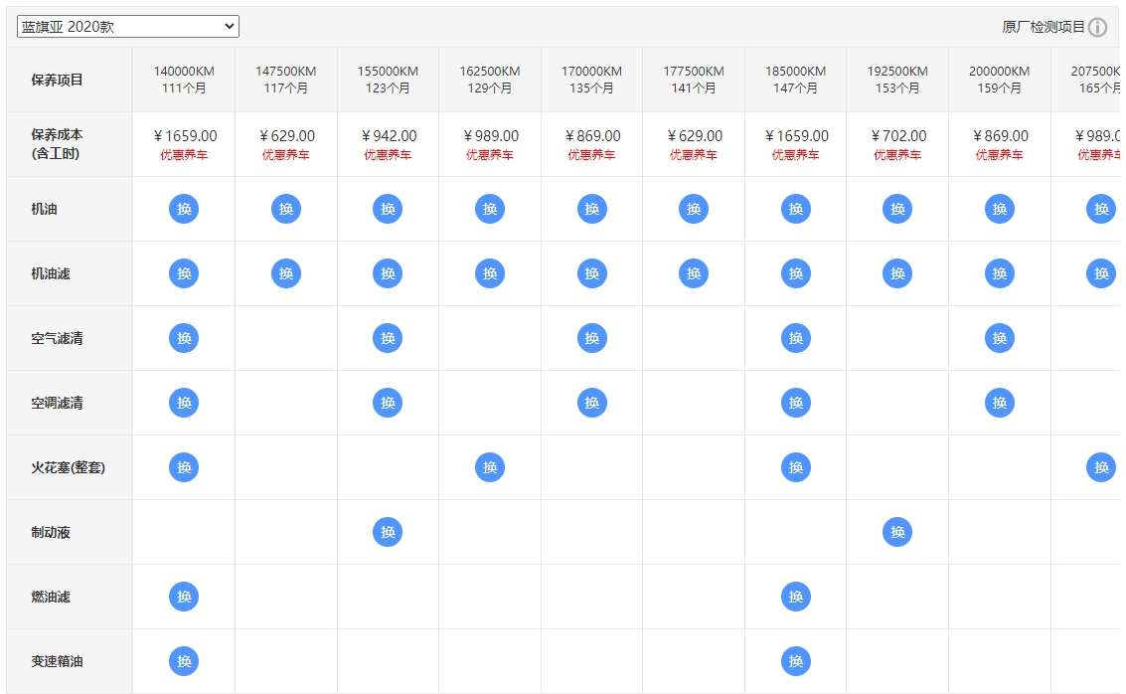
Task: Click 空气滤清 换 icon at 200000KM
Action: tap(999, 338)
